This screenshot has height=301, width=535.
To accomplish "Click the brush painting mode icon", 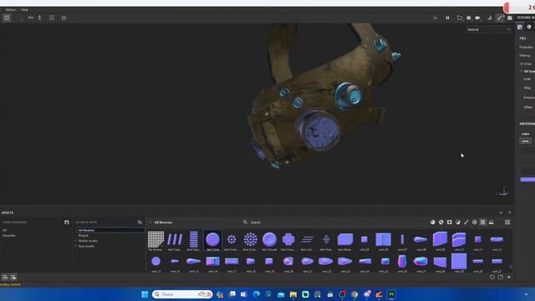I will 500,18.
